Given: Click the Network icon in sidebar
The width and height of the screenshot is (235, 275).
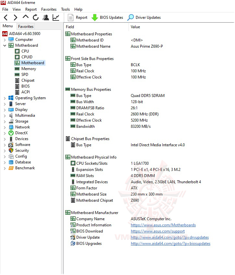Looking at the screenshot, I should click(x=11, y=127).
